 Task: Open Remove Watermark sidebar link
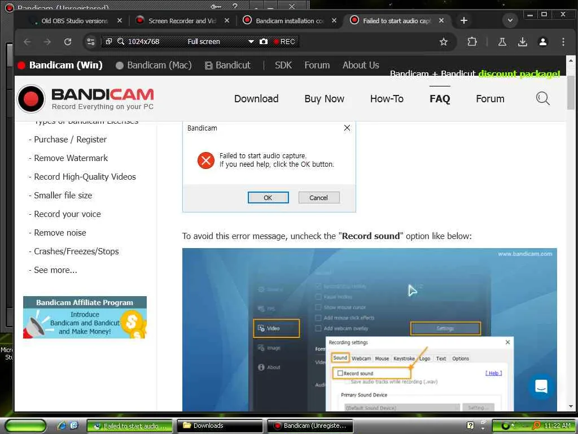(71, 158)
